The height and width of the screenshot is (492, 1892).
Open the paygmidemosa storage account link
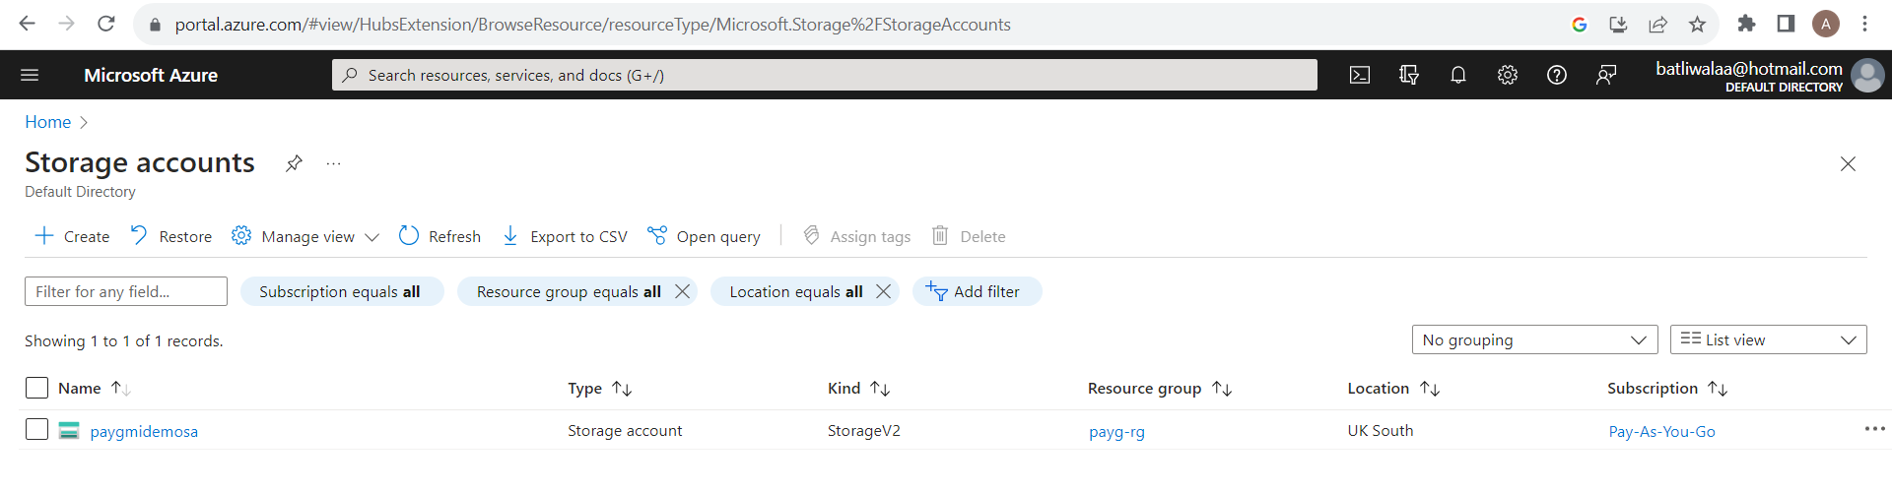pos(144,431)
